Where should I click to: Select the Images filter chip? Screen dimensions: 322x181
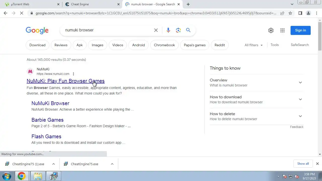(x=97, y=45)
